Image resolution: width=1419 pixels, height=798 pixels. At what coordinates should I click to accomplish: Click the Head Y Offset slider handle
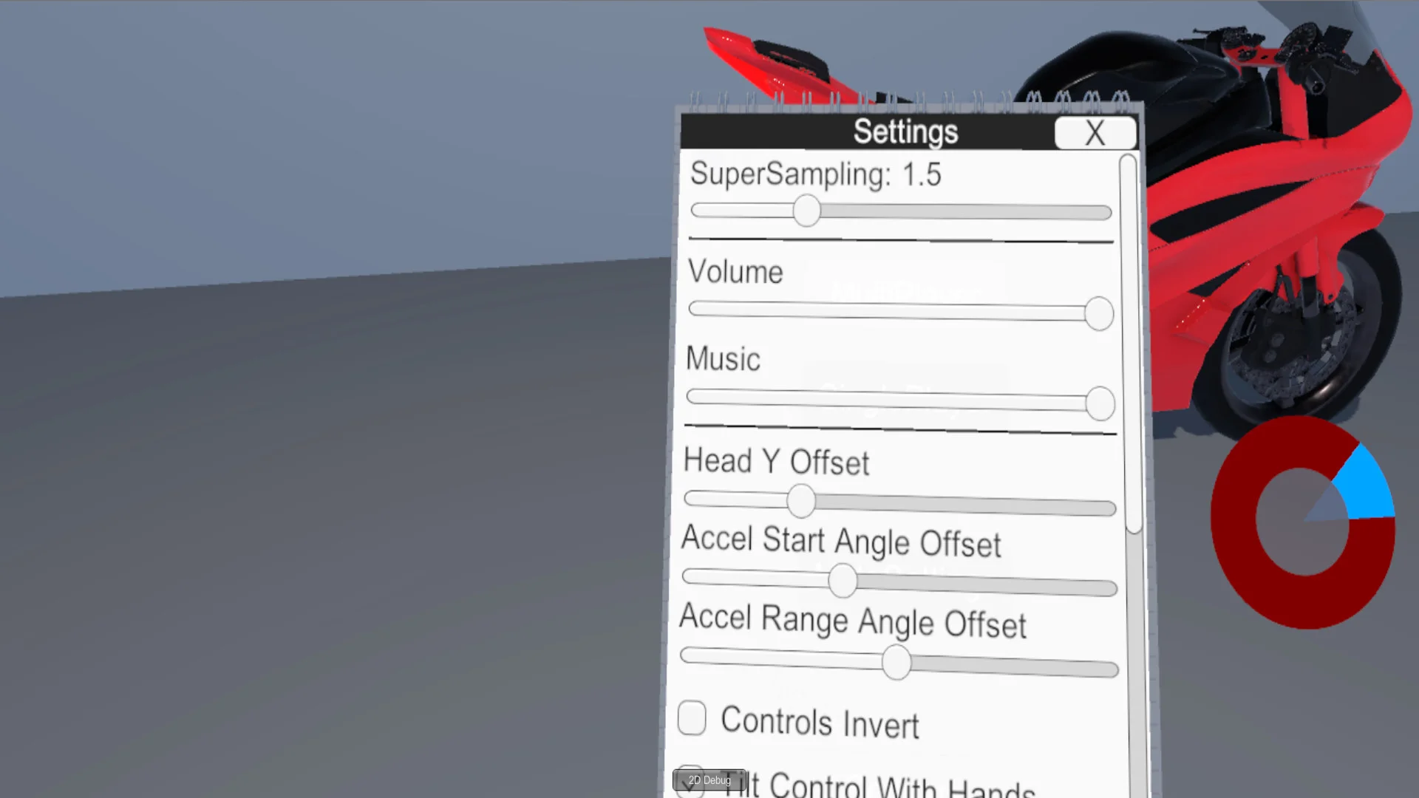(x=800, y=501)
